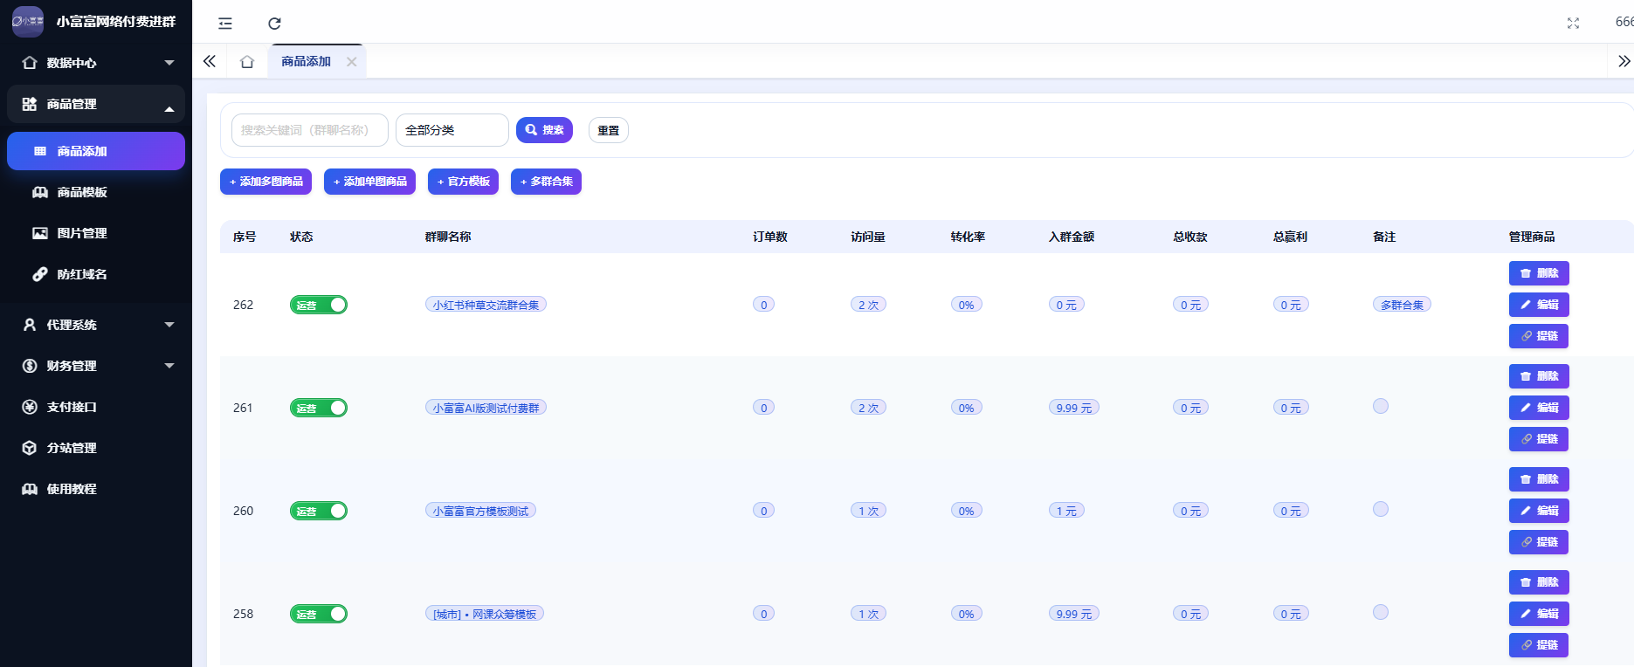Toggle 运营 switch for row 258
The image size is (1634, 667).
(319, 614)
